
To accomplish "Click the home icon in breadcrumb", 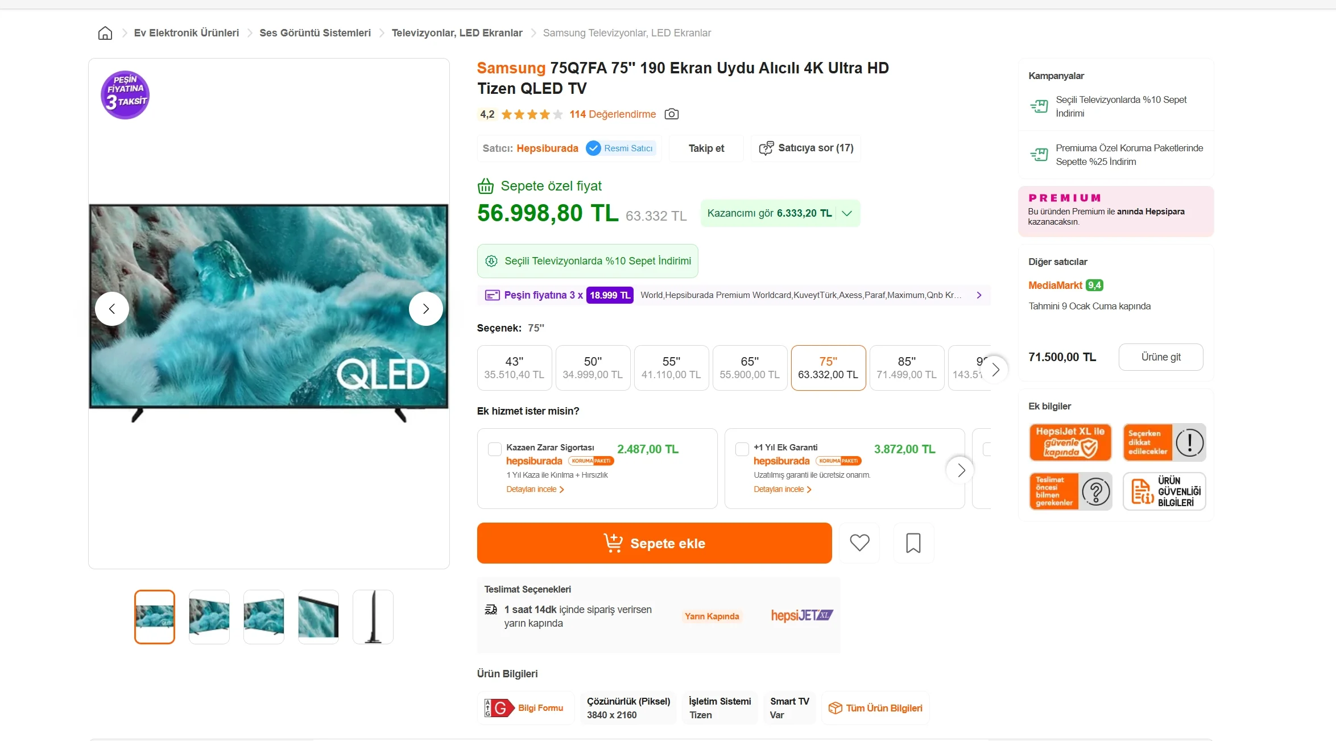I will (x=105, y=33).
